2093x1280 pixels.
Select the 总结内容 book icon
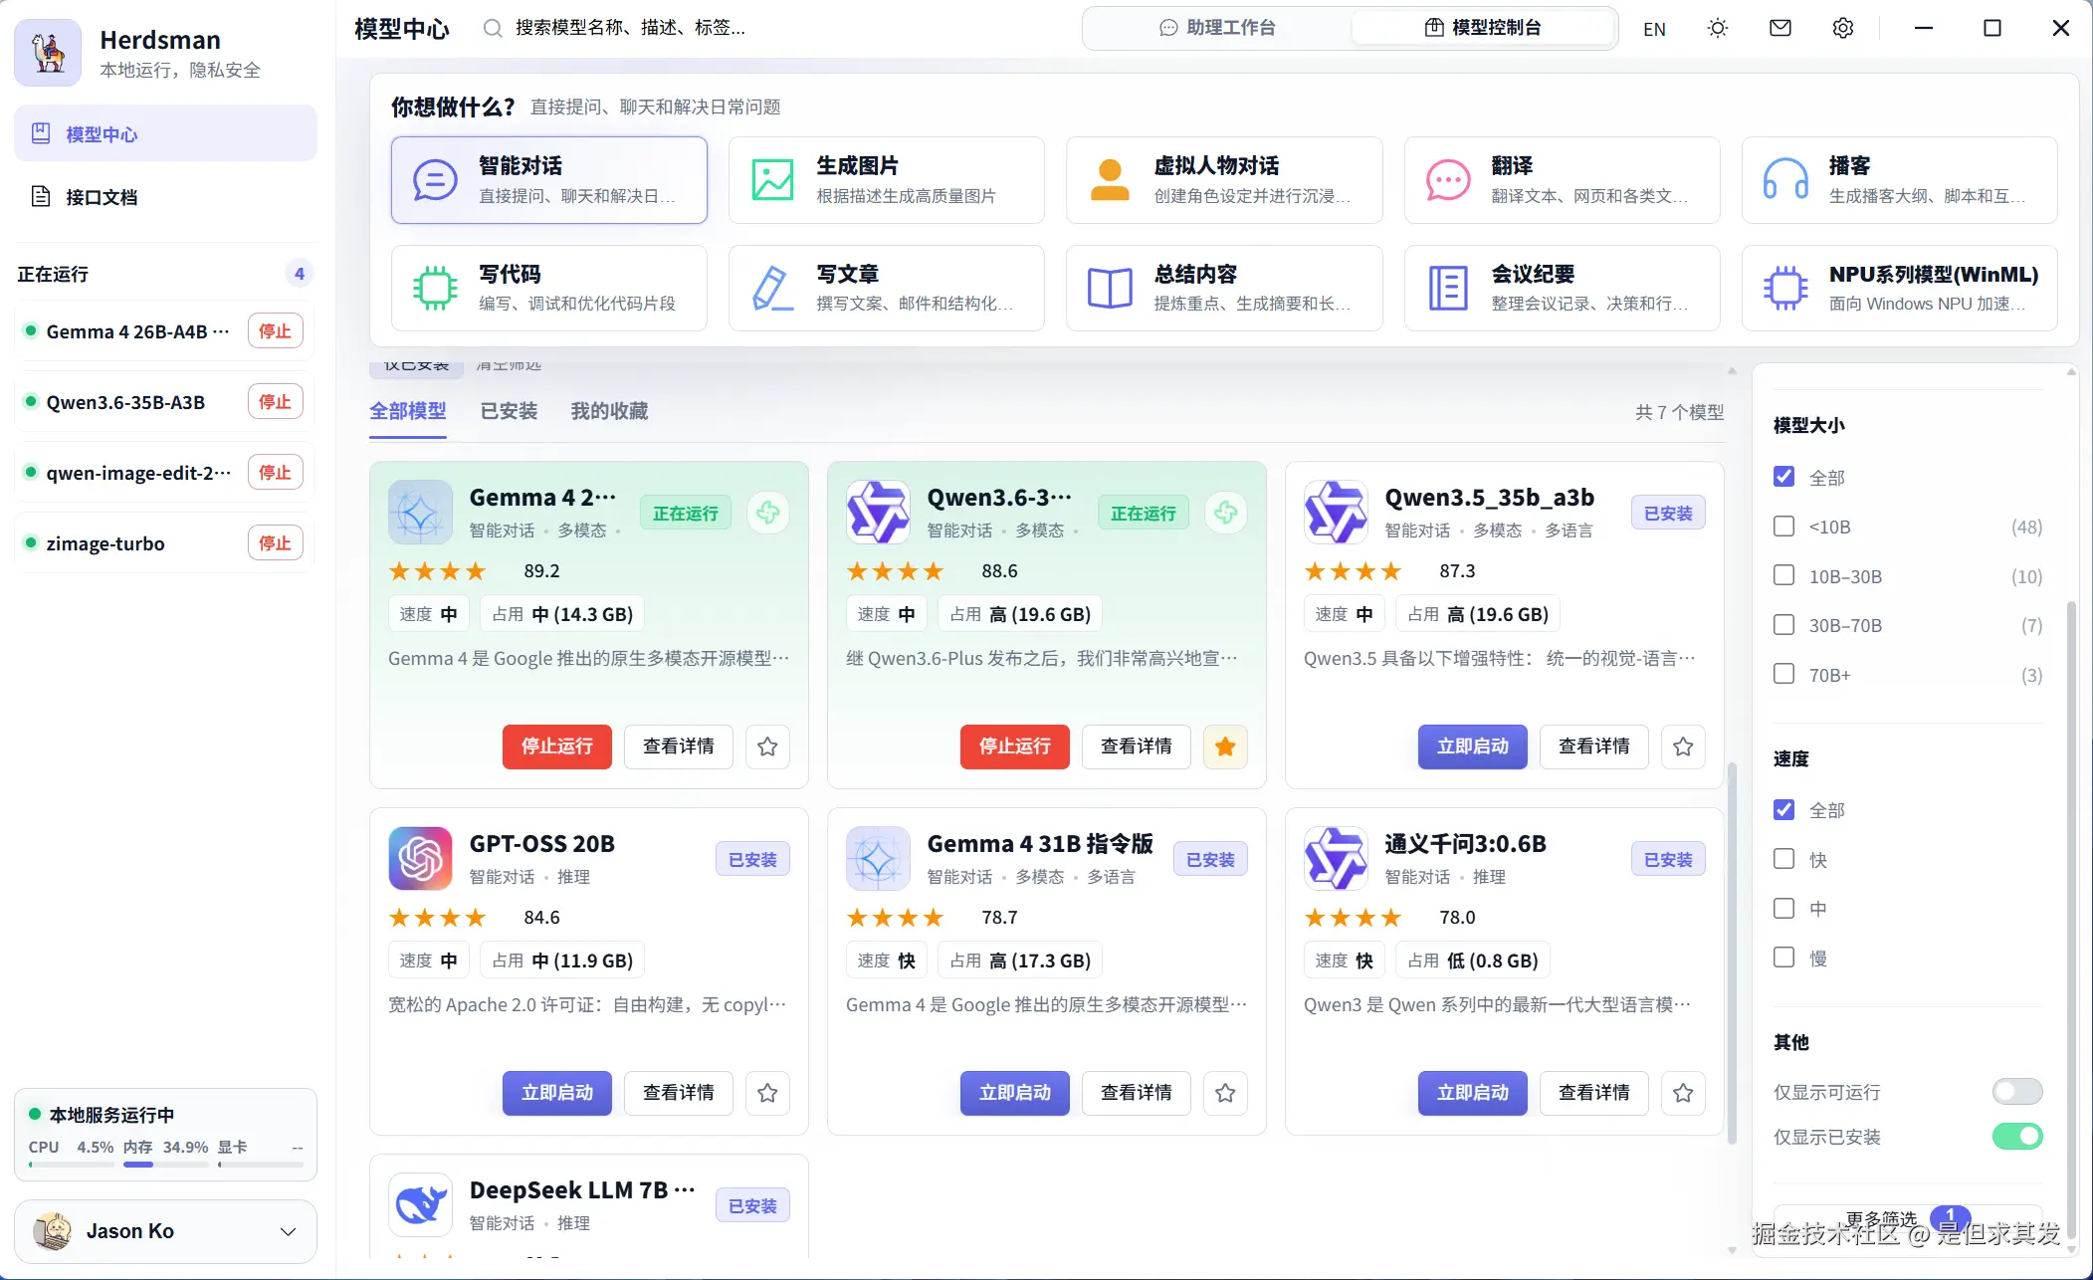[x=1110, y=289]
